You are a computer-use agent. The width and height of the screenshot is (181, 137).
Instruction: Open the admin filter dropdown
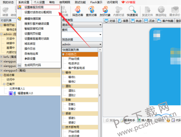(x=82, y=44)
